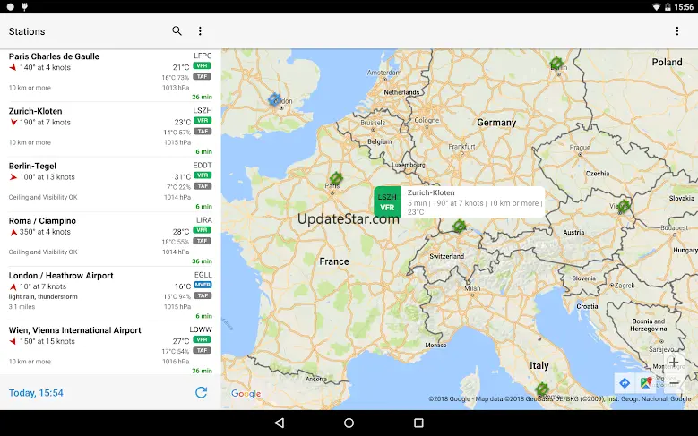Tap the Zurich station marker on map

(x=459, y=226)
